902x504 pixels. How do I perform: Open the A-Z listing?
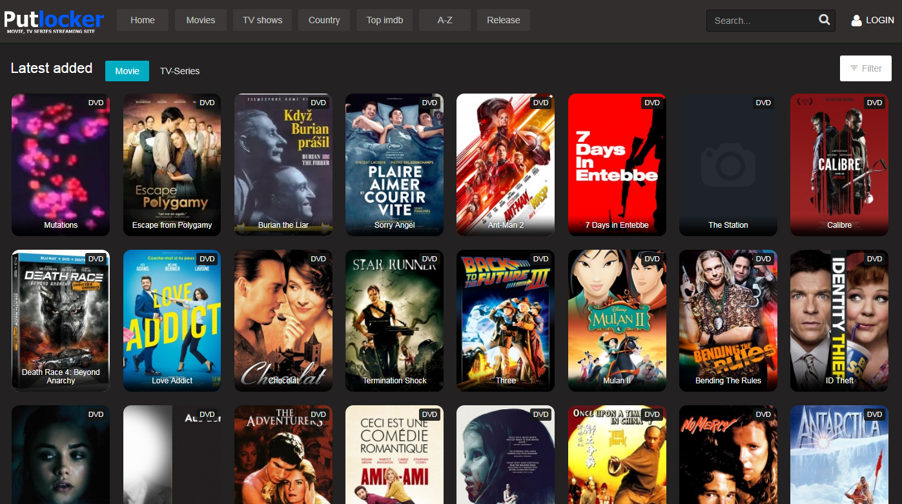pos(445,20)
